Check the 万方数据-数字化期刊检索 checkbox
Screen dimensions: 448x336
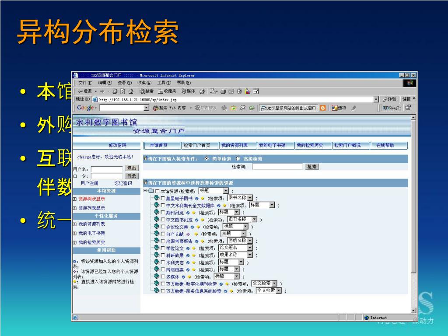coord(163,284)
